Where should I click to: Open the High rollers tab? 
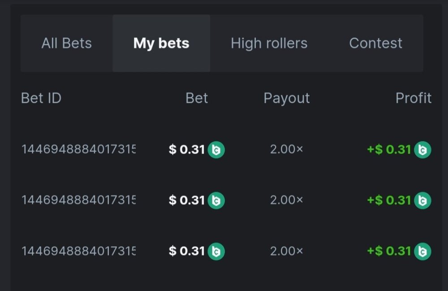pyautogui.click(x=269, y=43)
